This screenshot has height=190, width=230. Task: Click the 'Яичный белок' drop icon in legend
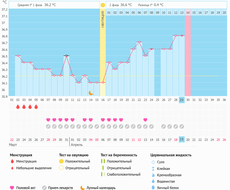tap(153, 188)
